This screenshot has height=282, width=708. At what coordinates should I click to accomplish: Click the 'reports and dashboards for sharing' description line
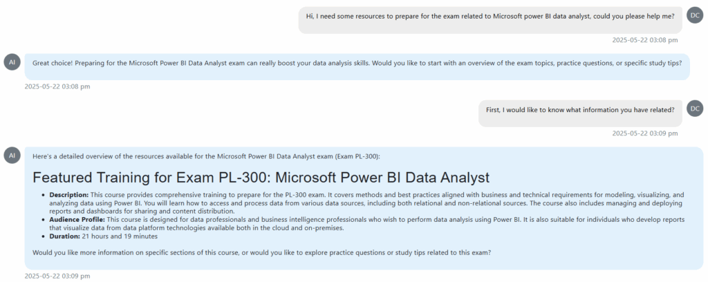[142, 211]
